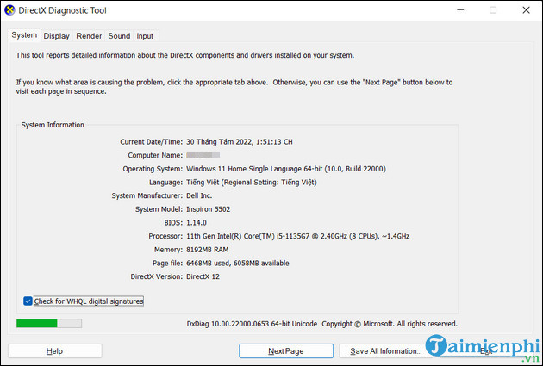Viewport: 543px width, 366px height.
Task: Click the System Model Inspiron 5502 text
Action: point(215,208)
